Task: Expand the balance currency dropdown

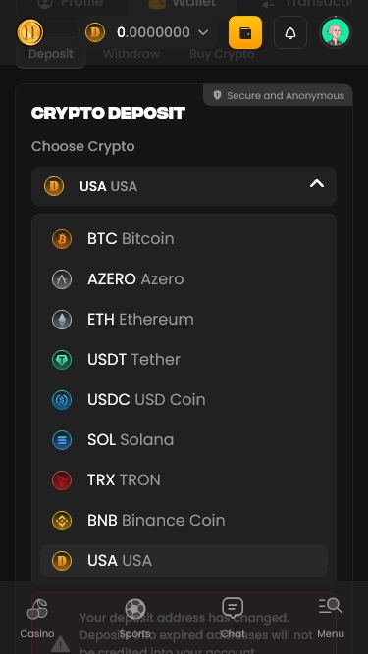Action: 203,32
